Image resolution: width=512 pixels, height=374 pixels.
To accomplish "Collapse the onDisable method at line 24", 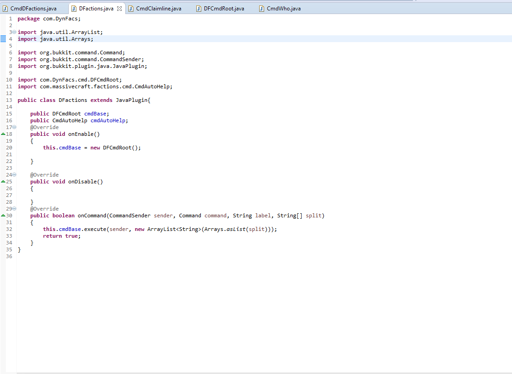I will pyautogui.click(x=14, y=175).
